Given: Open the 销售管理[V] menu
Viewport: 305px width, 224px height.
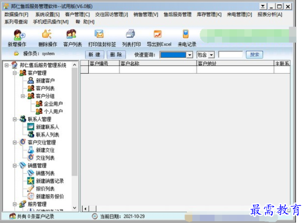Looking at the screenshot, I should click(x=146, y=14).
